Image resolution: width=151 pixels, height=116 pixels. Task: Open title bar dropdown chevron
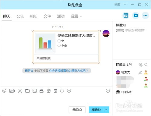tap(125, 5)
